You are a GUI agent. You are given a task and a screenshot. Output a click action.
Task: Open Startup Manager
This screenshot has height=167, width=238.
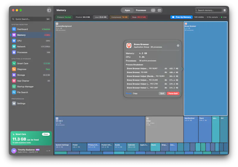31,87
